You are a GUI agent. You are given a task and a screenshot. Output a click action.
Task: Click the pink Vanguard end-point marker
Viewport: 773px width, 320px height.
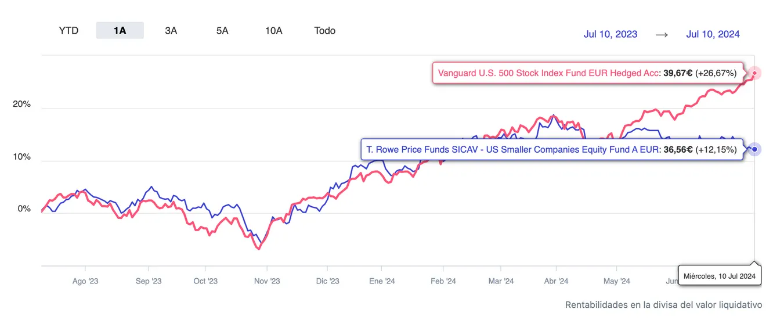coord(754,73)
